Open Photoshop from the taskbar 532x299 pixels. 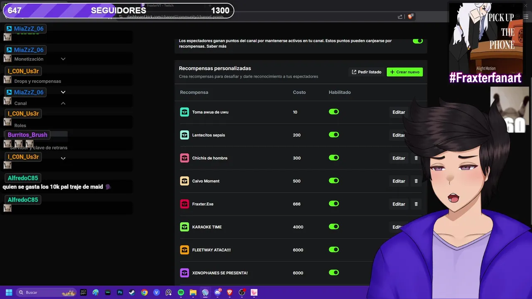120,292
